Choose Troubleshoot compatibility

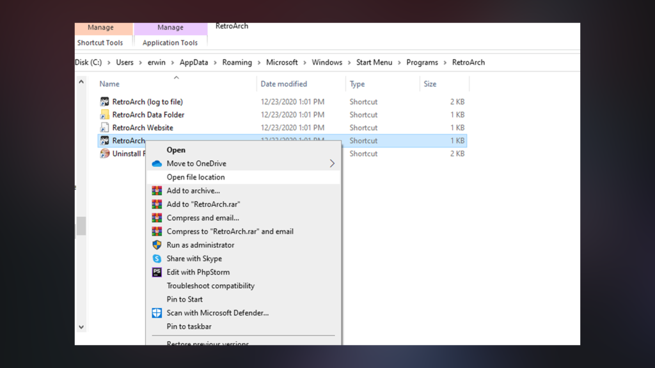(244, 286)
